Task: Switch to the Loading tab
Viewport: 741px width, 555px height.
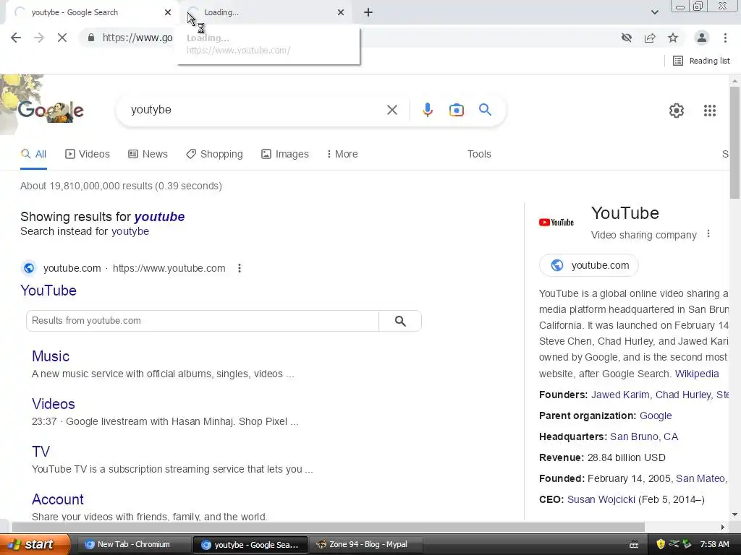Action: coord(265,12)
